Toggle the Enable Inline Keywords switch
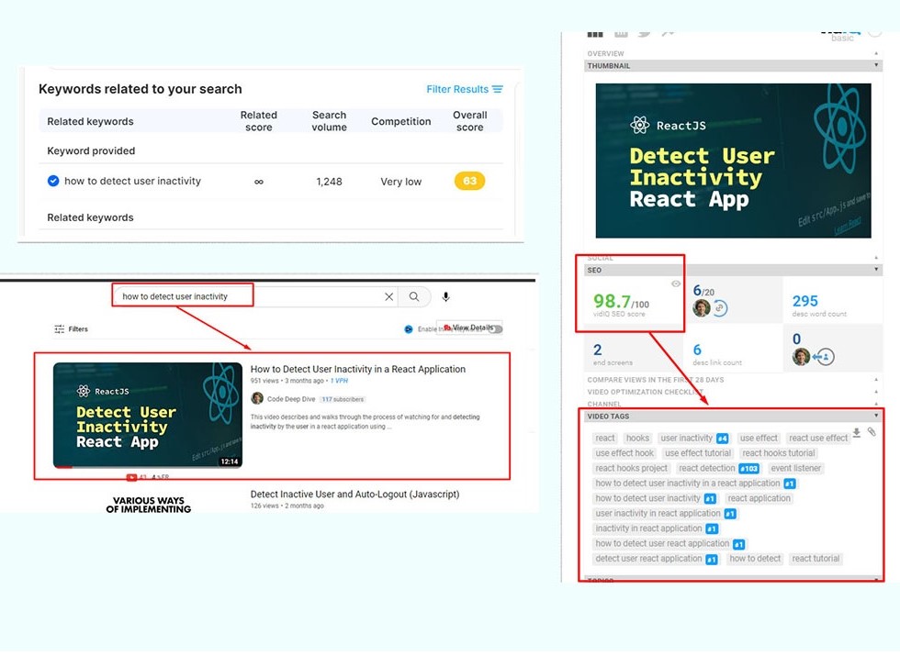Viewport: 900px width, 656px height. click(x=497, y=329)
